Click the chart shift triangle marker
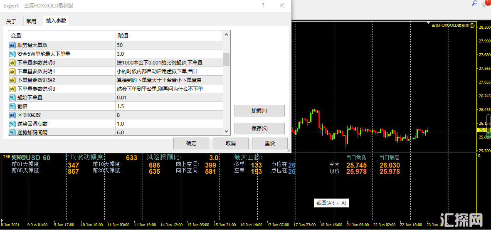 click(x=428, y=22)
